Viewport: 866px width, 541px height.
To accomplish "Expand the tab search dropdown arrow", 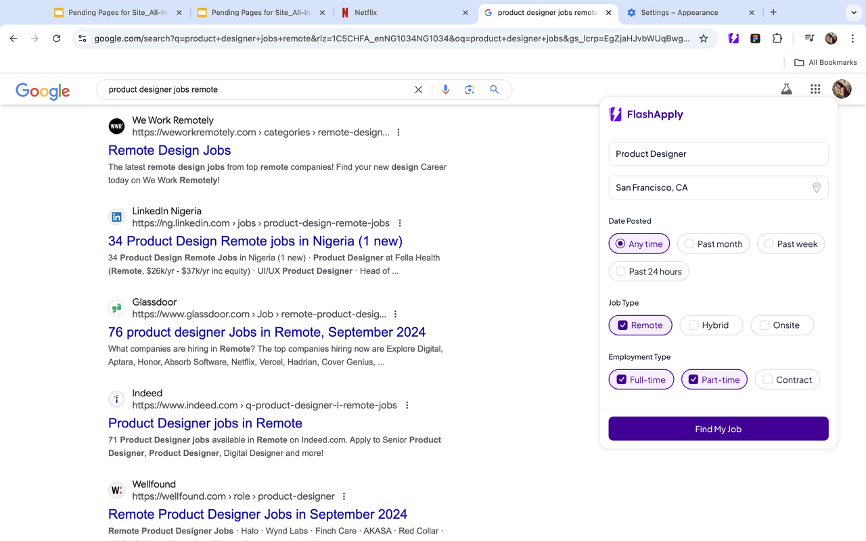I will pyautogui.click(x=852, y=12).
